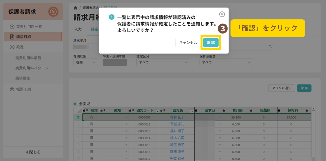This screenshot has height=161, width=326.
Task: Click the lock icon in 合計額 header
Action: [x=224, y=110]
